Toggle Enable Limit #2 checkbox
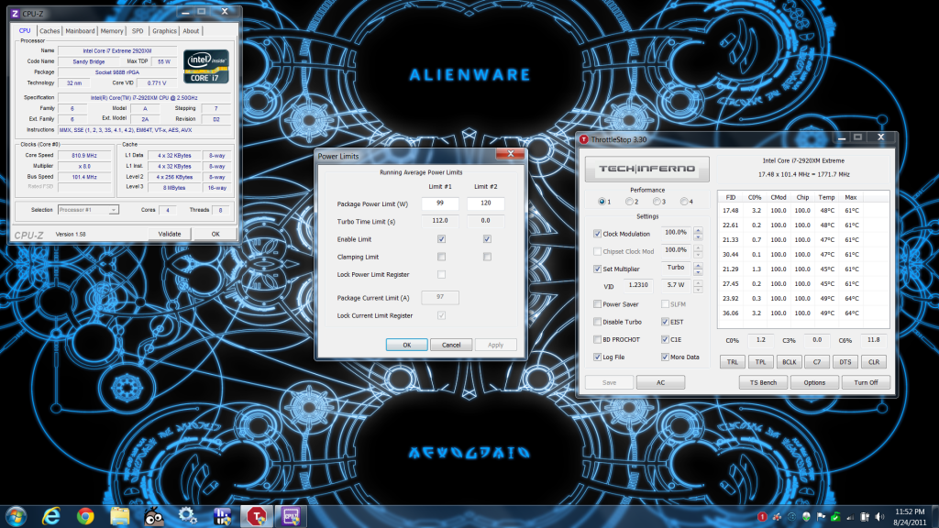 (x=487, y=239)
